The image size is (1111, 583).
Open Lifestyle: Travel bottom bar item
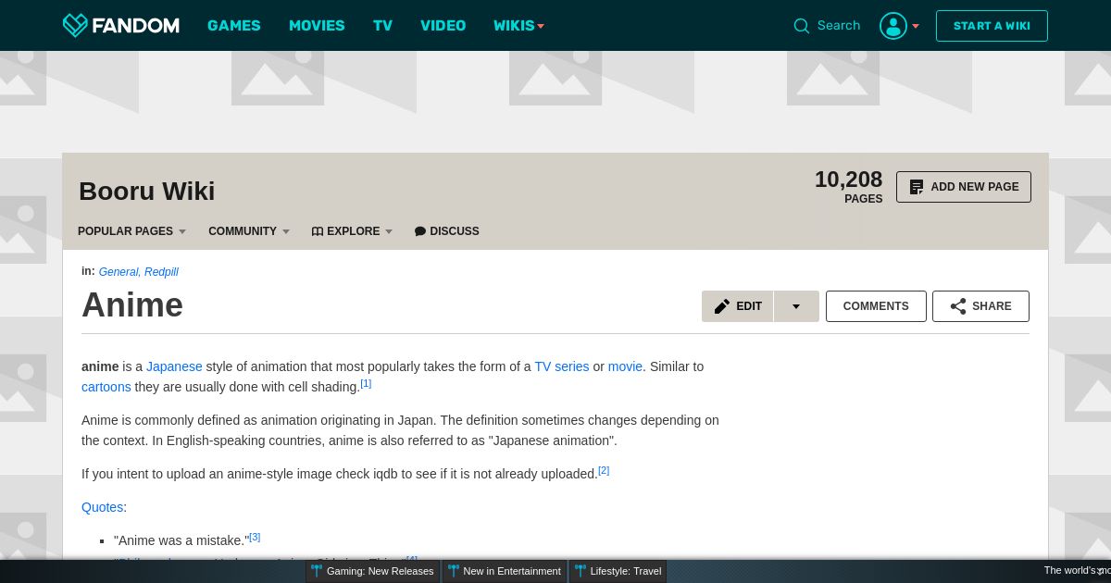coord(618,571)
